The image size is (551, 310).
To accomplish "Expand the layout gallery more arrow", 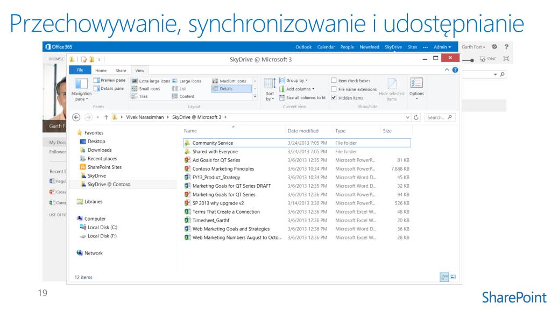I will [255, 96].
